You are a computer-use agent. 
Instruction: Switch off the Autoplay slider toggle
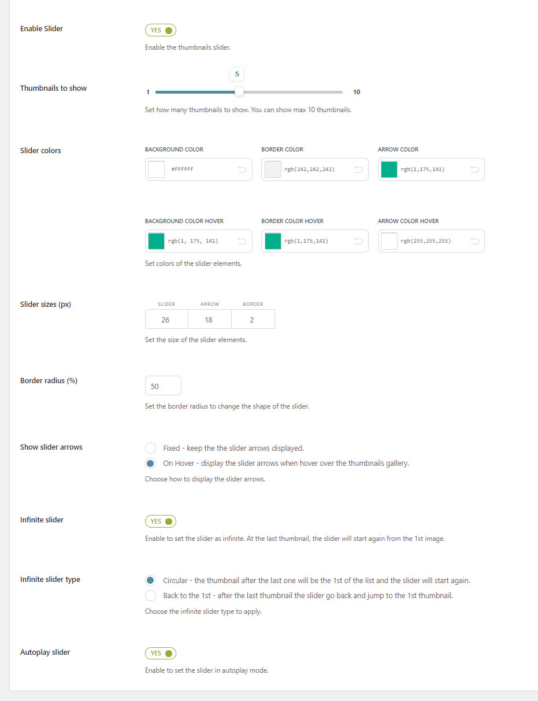click(x=161, y=653)
